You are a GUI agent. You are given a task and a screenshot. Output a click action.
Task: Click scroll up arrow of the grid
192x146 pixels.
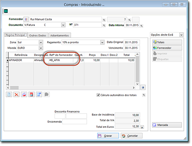pyautogui.click(x=137, y=54)
